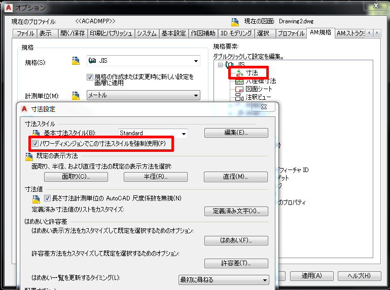The height and width of the screenshot is (290, 390).
Task: Switch to the システム tab
Action: coord(147,33)
